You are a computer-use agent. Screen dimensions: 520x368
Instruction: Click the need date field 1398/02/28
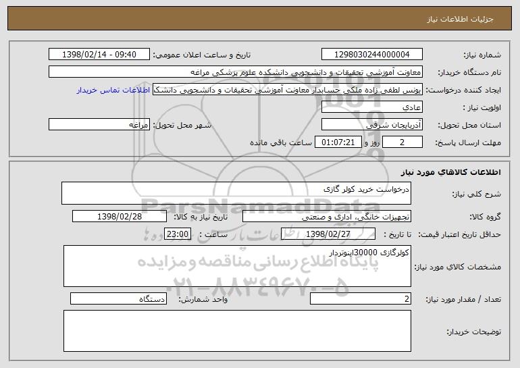tap(120, 217)
